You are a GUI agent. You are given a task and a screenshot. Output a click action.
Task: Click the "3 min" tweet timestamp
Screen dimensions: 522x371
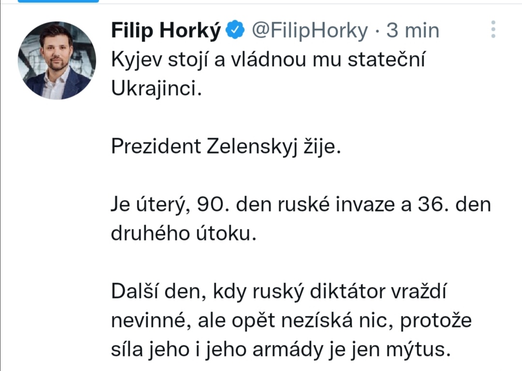[x=413, y=31]
